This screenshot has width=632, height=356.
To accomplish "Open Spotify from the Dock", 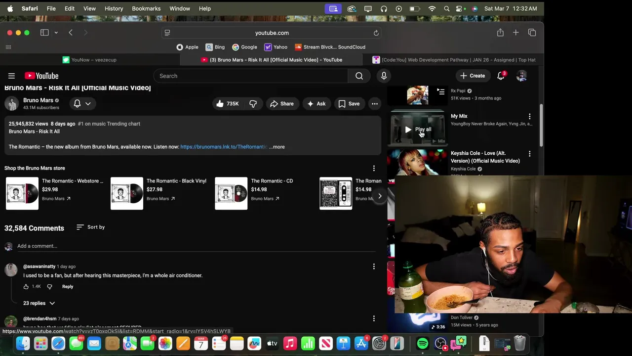I will (423, 343).
